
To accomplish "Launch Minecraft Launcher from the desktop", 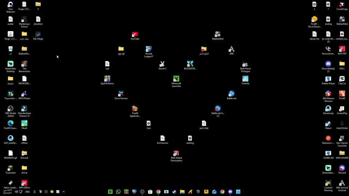I will click(176, 82).
